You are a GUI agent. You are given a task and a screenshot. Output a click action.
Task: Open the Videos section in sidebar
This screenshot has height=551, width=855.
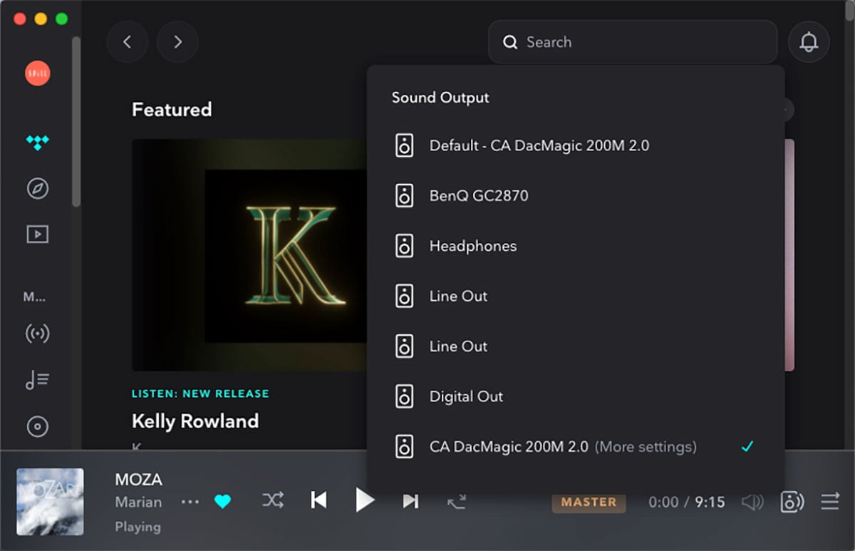[x=38, y=234]
